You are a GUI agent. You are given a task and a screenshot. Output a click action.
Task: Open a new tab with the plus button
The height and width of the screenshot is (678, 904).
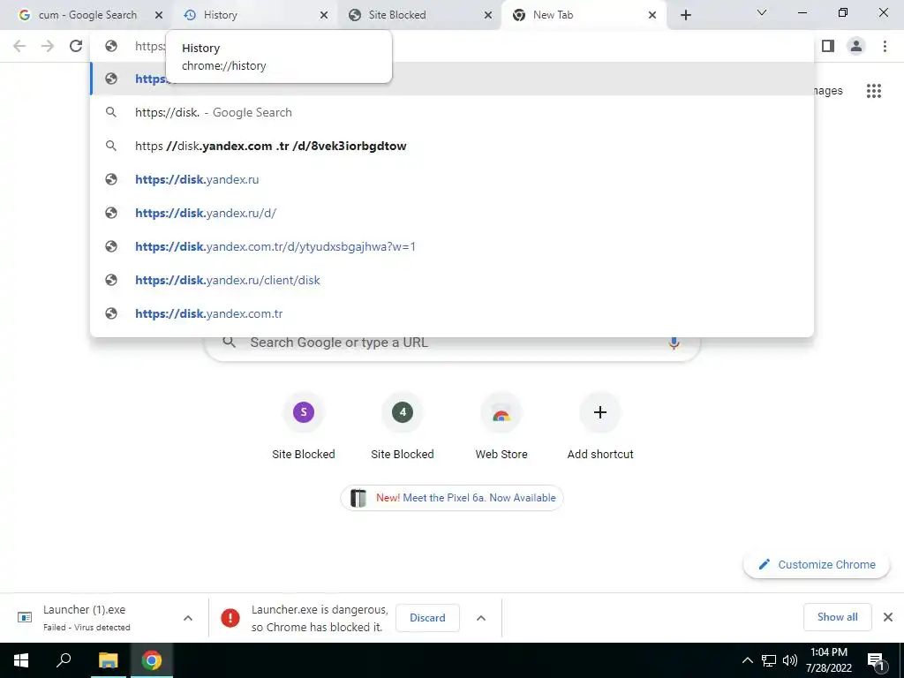(685, 15)
